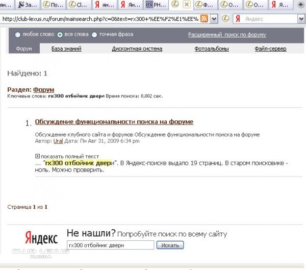Click the Yandex search engine icon in search box
Screen dimensions: 306x270
tap(238, 18)
